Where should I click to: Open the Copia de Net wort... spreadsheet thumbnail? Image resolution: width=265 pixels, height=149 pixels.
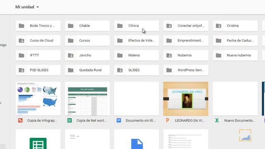(x=87, y=99)
